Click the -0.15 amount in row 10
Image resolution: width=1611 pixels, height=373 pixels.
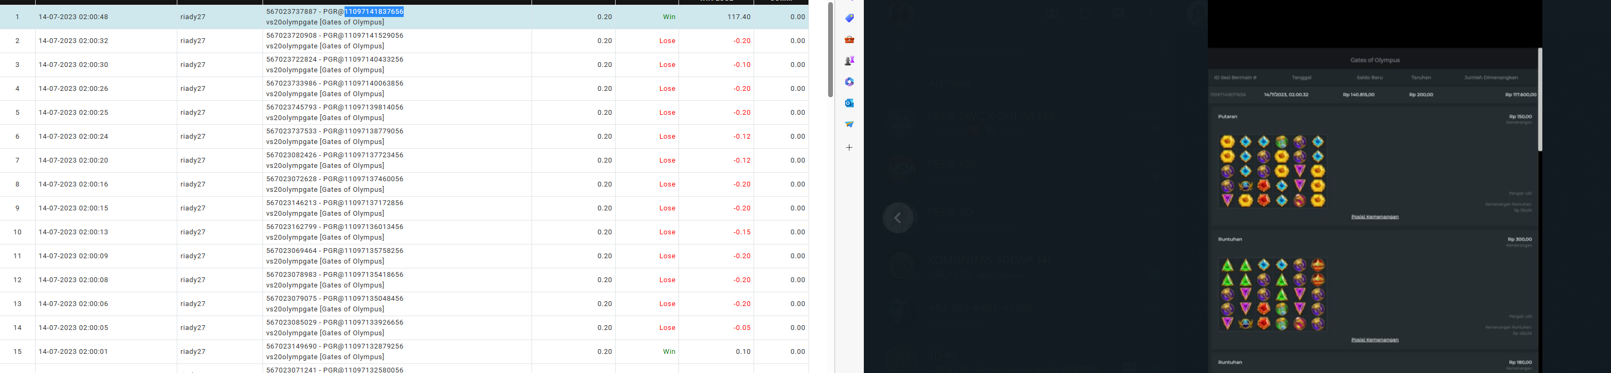pyautogui.click(x=742, y=232)
